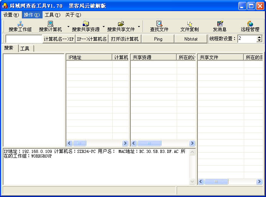Open the 文件复制 tool
This screenshot has width=266, height=197.
(x=189, y=26)
